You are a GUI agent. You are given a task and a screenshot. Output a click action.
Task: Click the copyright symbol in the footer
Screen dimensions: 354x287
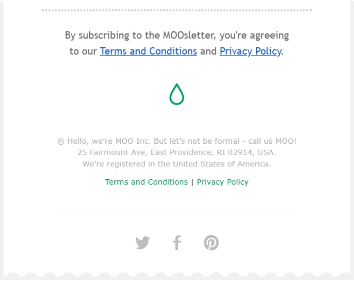[61, 141]
